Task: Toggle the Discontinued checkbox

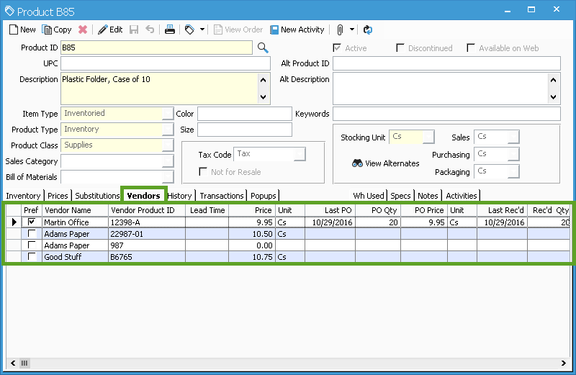Action: click(400, 48)
